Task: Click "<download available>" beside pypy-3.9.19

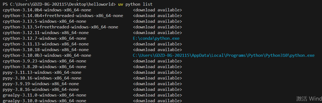Action: click(x=157, y=84)
